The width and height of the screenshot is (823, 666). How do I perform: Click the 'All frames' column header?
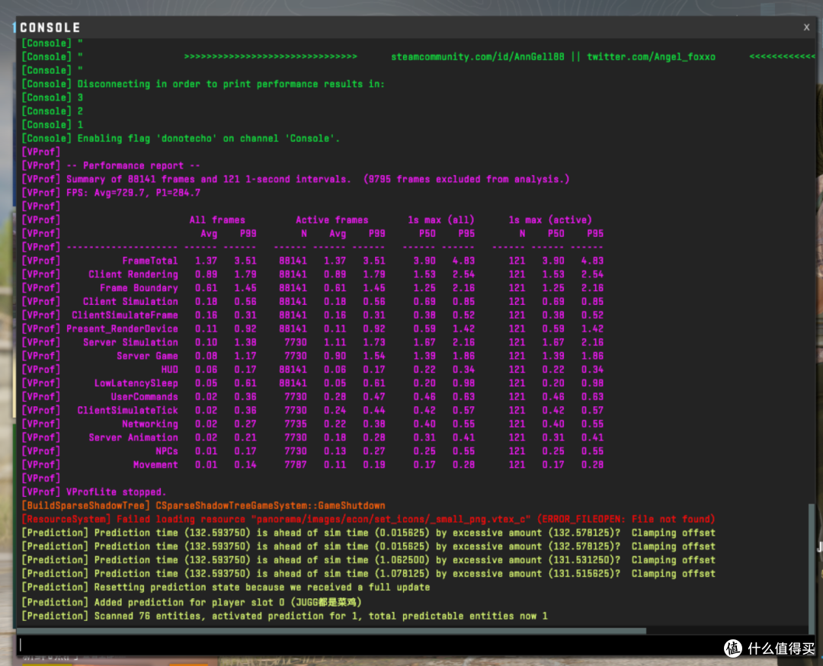[217, 220]
